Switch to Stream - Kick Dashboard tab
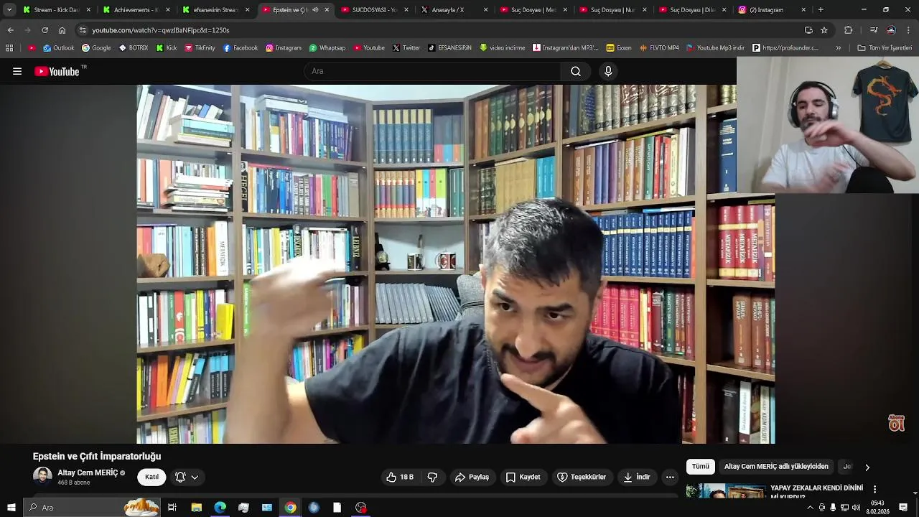The width and height of the screenshot is (919, 517). [x=57, y=10]
